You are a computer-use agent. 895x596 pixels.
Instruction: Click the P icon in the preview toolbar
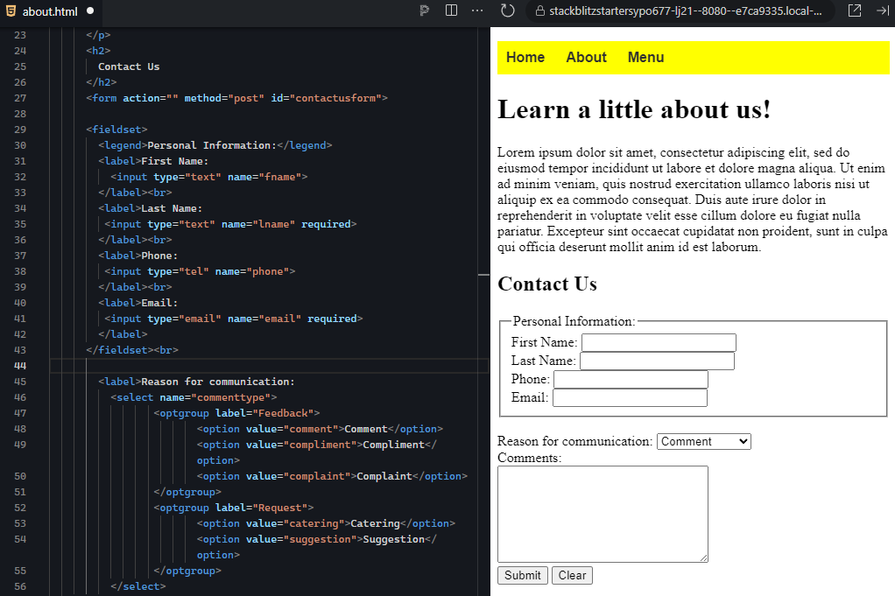pos(424,11)
